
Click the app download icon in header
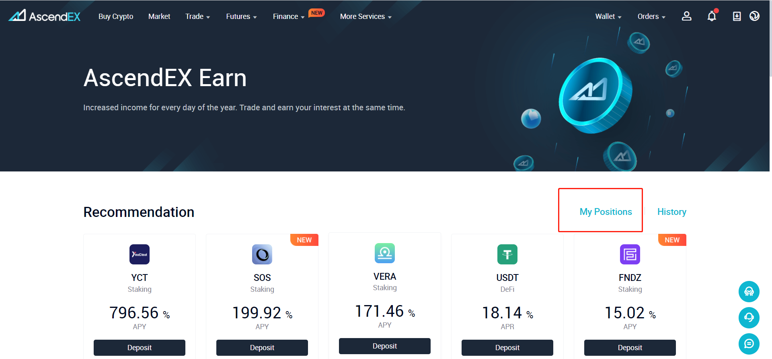737,16
